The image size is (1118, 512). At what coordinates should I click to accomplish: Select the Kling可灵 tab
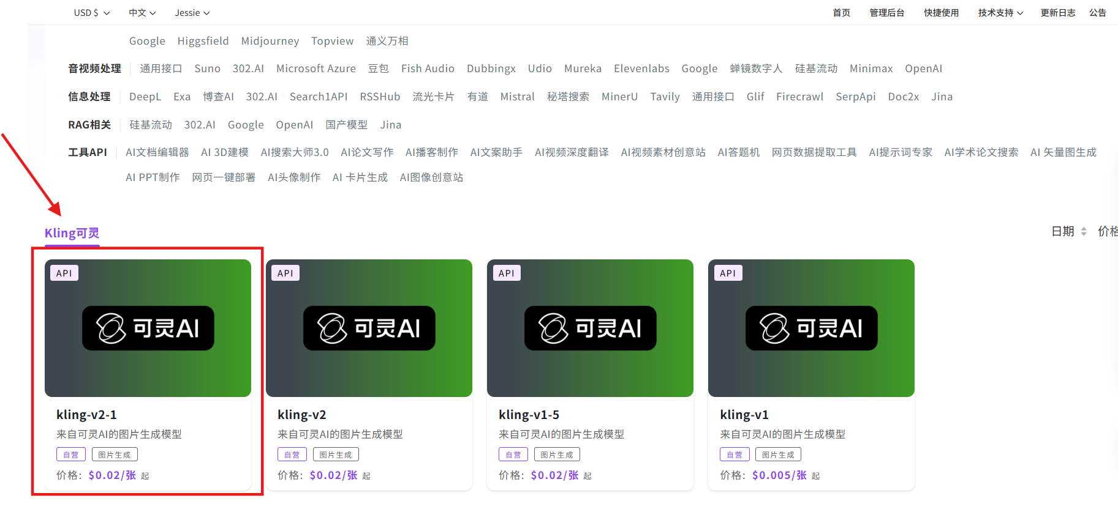pos(72,233)
